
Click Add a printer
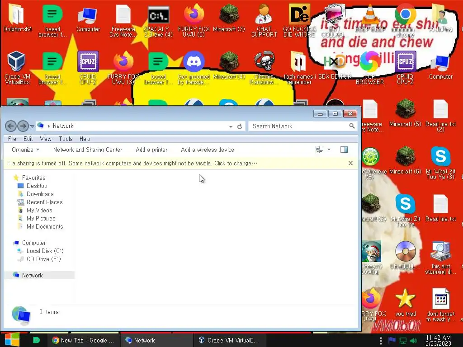click(151, 150)
